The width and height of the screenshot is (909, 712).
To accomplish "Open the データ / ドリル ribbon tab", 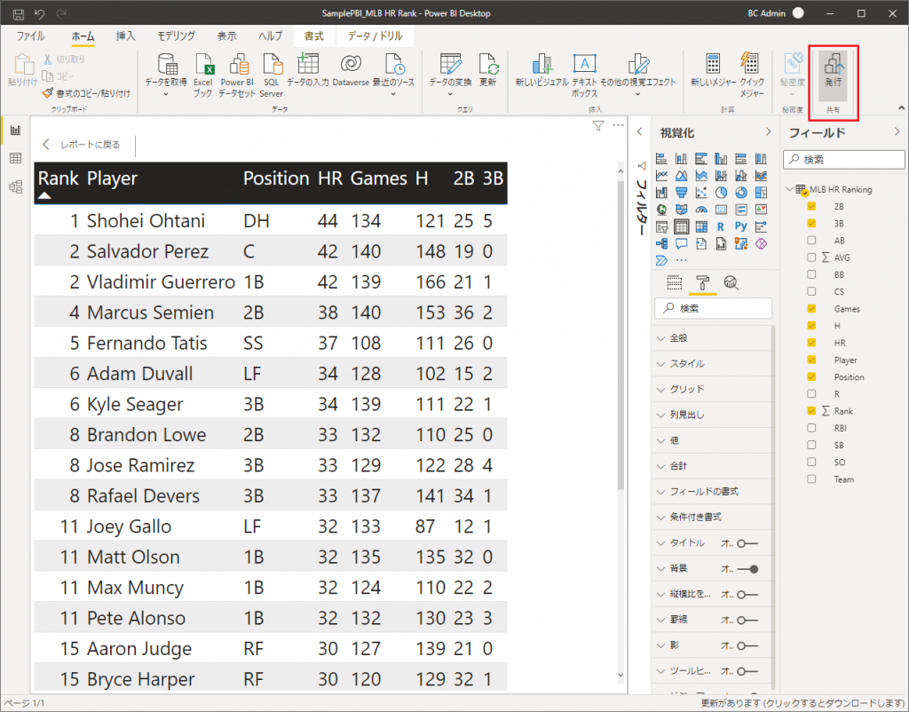I will coord(375,36).
